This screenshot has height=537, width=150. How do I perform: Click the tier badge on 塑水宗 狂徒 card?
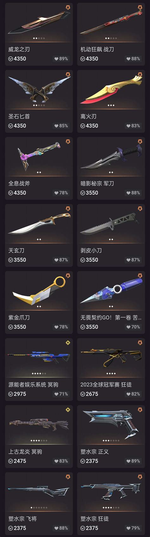pyautogui.click(x=140, y=477)
